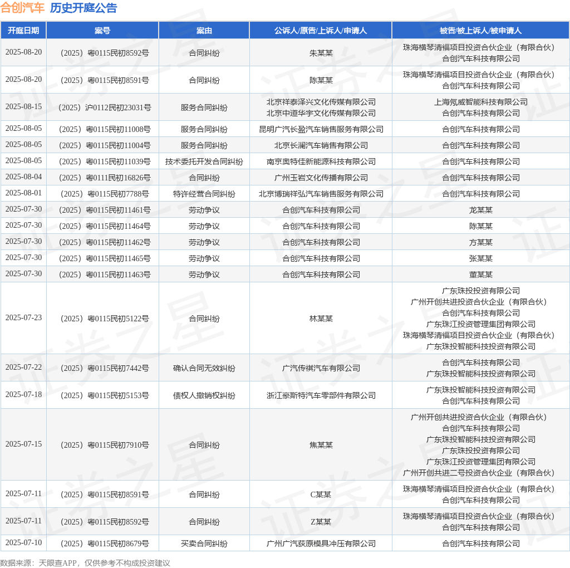Screen dimensions: 570x568
Task: Click case number 粤0115民初11004号
Action: coord(105,145)
